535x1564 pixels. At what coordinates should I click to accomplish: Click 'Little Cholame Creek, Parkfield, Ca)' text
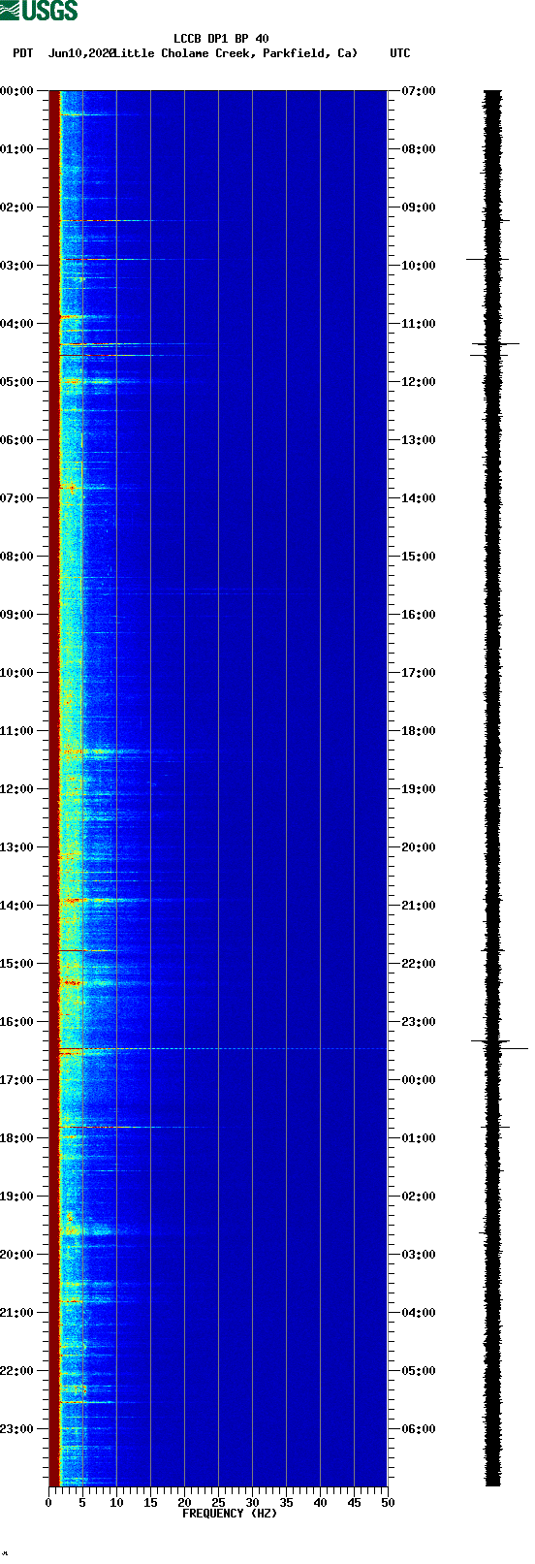click(x=236, y=53)
